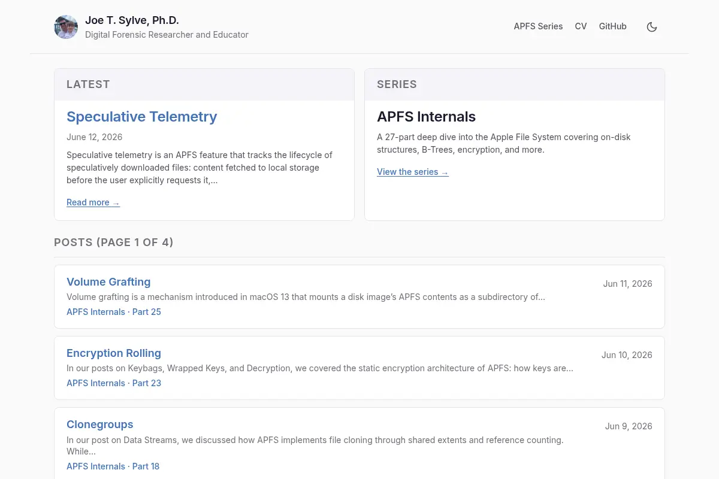Click the Volume Grafting excerpt text

(306, 297)
